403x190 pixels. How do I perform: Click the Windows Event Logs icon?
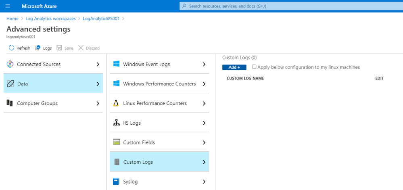point(116,64)
